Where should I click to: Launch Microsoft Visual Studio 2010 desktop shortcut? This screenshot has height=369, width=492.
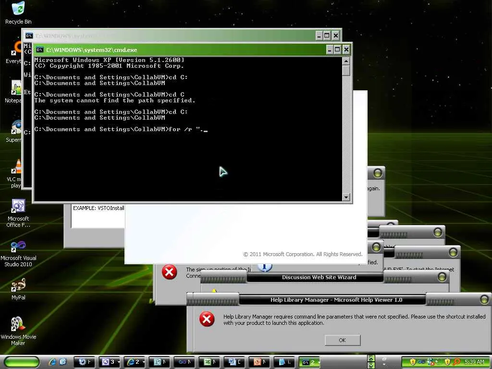tap(18, 253)
